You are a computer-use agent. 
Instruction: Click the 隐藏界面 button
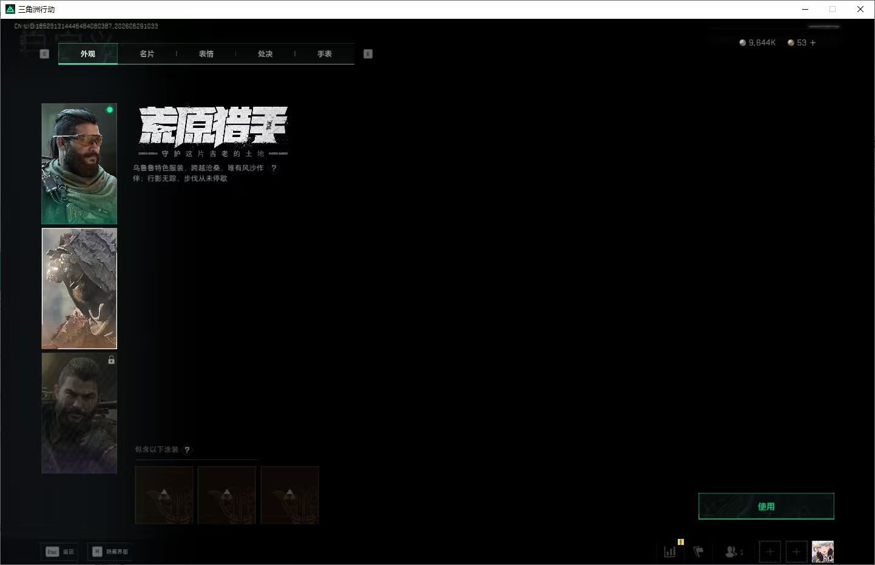110,552
